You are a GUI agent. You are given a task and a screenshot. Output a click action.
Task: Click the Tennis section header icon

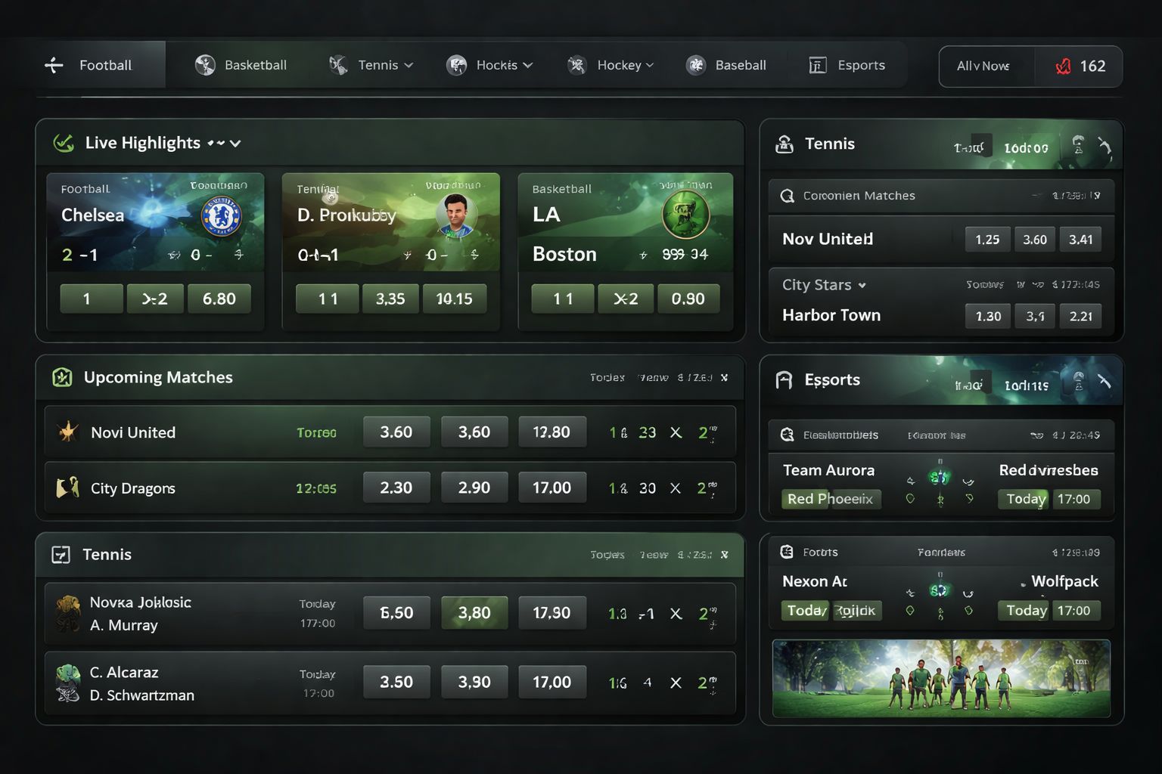61,555
